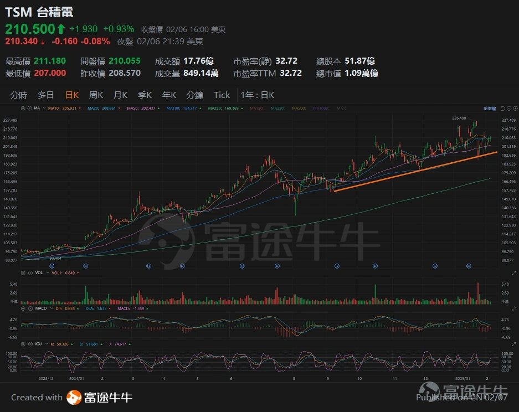Open MA indicator settings gear
The height and width of the screenshot is (412, 519).
point(23,108)
